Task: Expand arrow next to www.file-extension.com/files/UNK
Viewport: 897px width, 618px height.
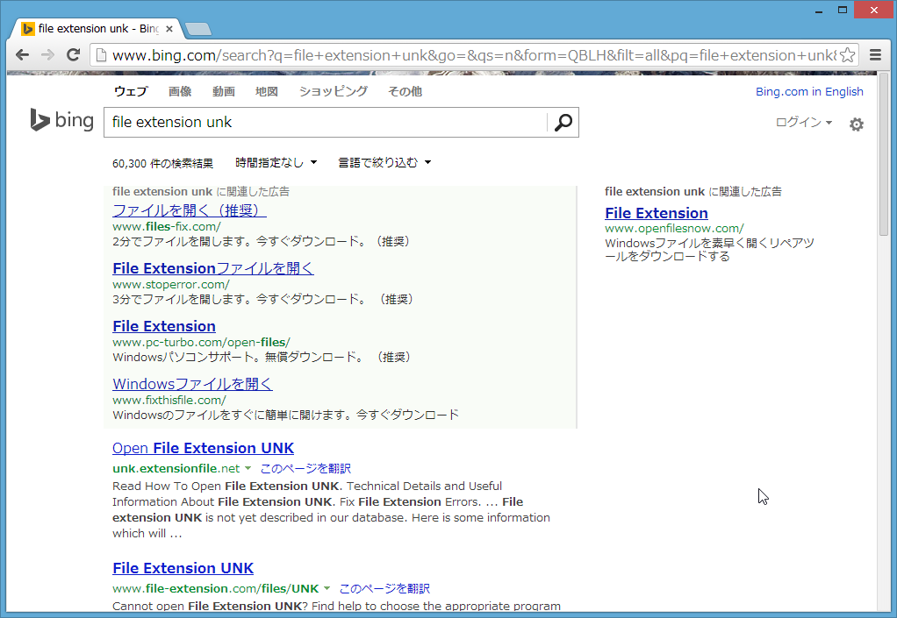Action: click(x=327, y=588)
